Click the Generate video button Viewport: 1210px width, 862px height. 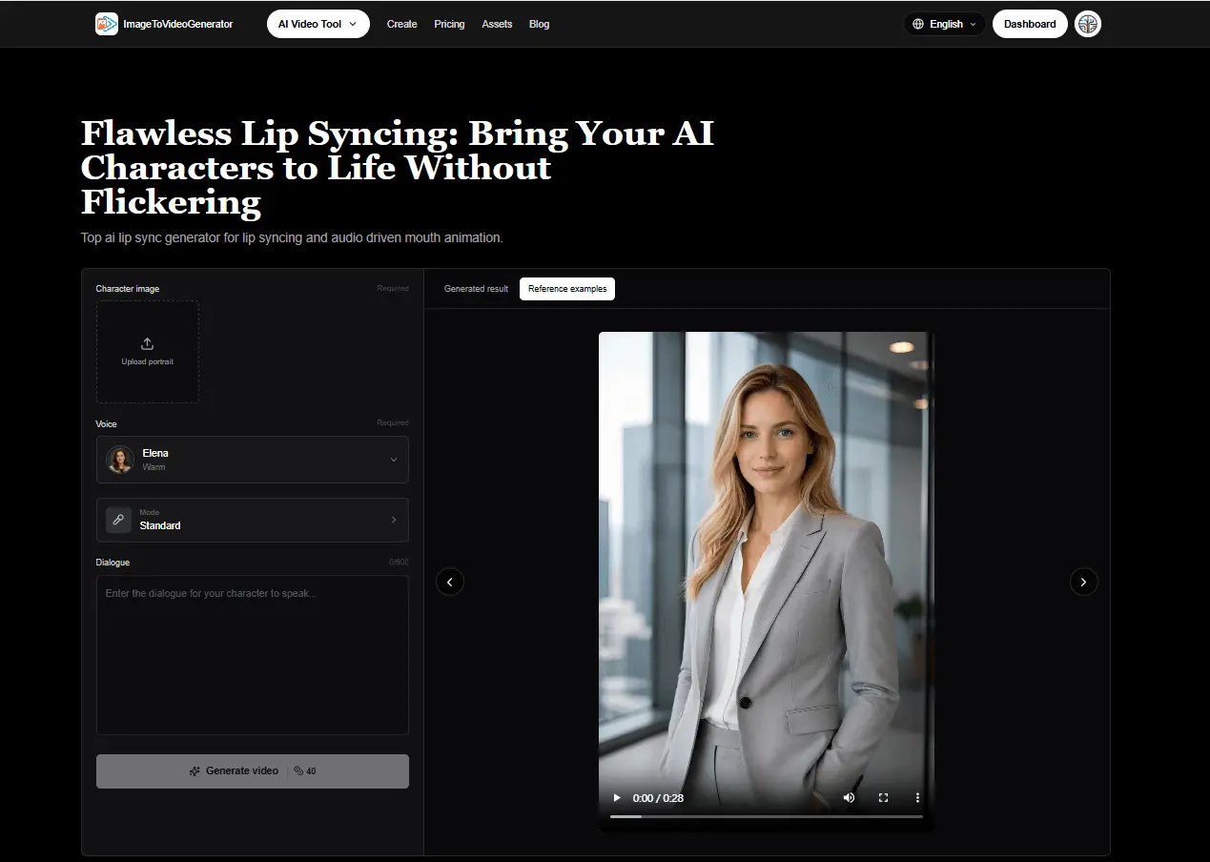(253, 771)
